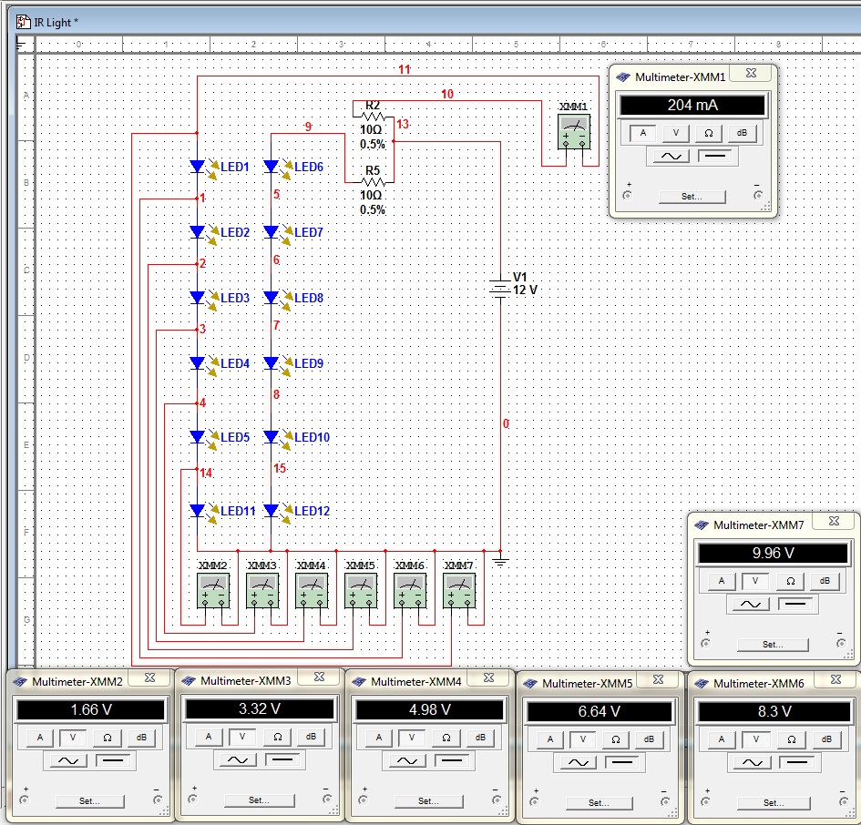Select dB mode on Multimeter-XMM6
The height and width of the screenshot is (825, 861).
(825, 740)
